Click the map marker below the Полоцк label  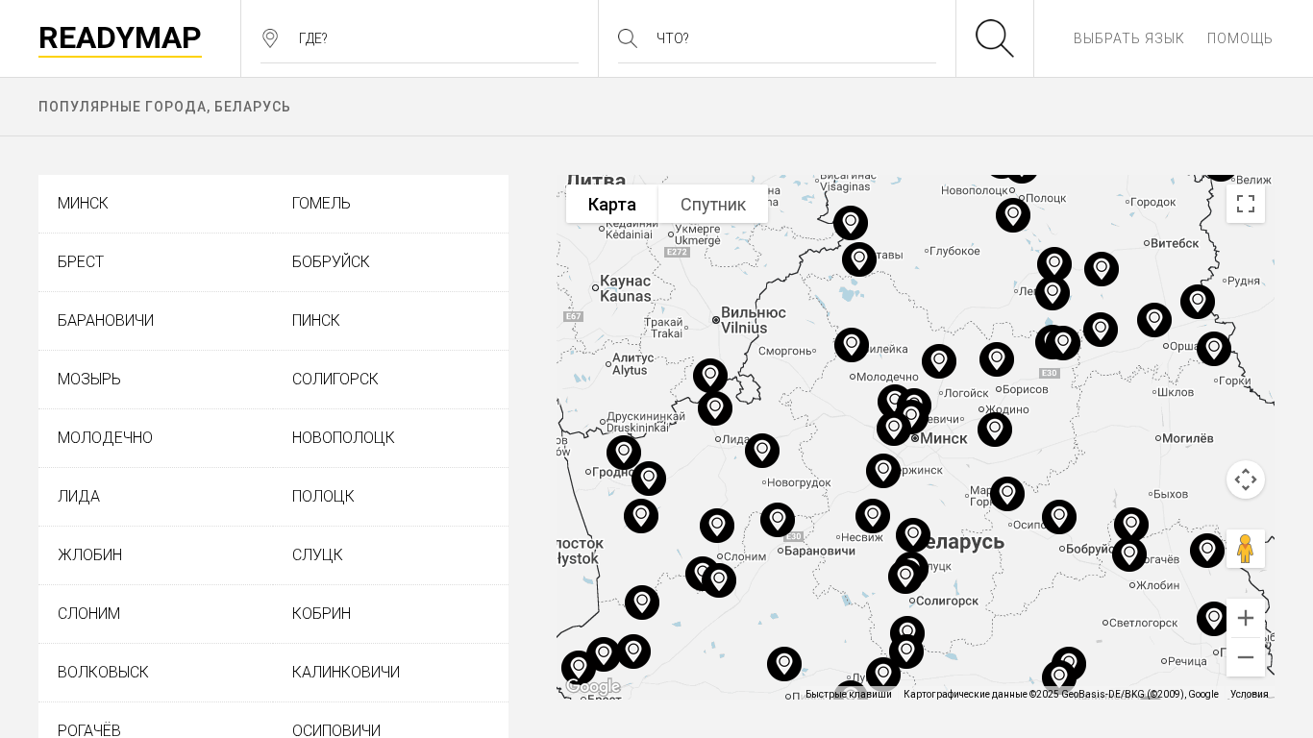point(1013,215)
